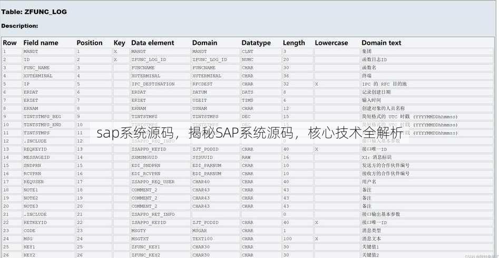Viewport: 499px width, 258px height.
Task: Click domain text '发送方的合作伙伴编号'
Action: click(x=386, y=165)
